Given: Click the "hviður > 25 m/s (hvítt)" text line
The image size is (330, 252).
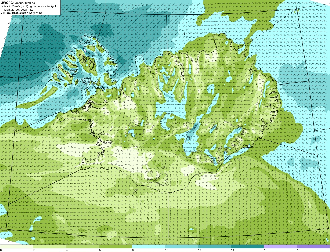Looking at the screenshot, I should [x=29, y=6].
